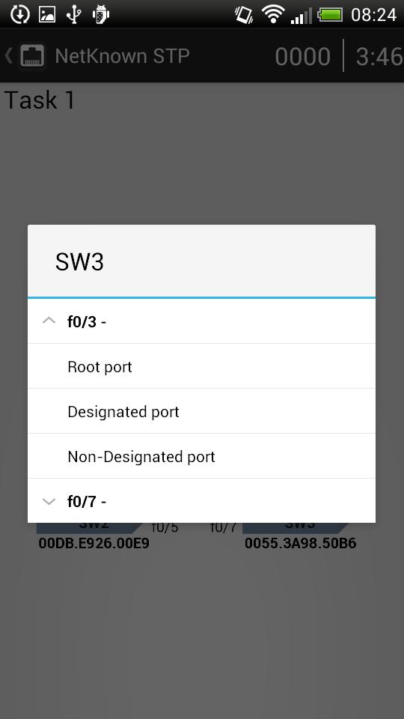Image resolution: width=404 pixels, height=719 pixels.
Task: Tap SW2 MAC address 00DB.E926.00E9 label
Action: click(x=94, y=544)
